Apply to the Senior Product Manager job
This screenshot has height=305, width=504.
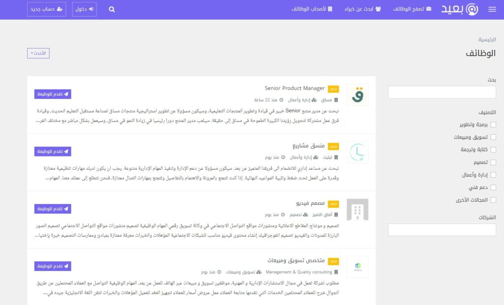[53, 94]
